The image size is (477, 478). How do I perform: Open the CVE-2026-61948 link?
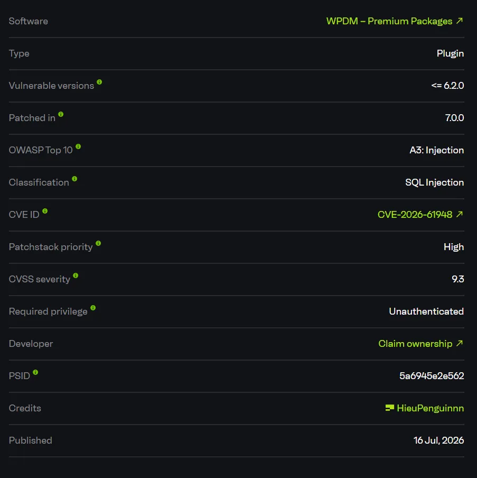[420, 215]
